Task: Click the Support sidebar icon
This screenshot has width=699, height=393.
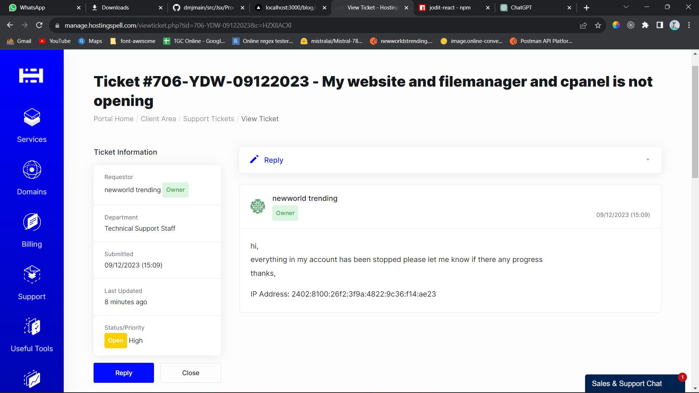Action: coord(32,274)
